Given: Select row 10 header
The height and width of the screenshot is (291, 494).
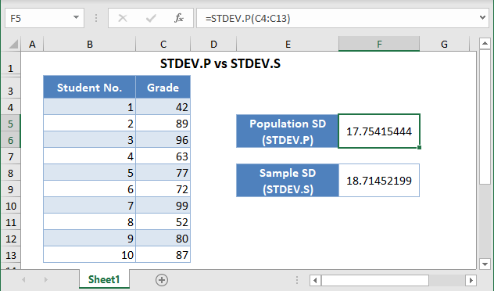Looking at the screenshot, I should (x=11, y=206).
